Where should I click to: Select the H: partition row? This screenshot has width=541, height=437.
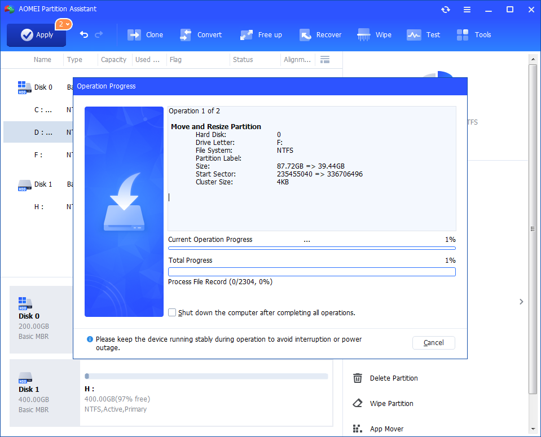coord(38,207)
